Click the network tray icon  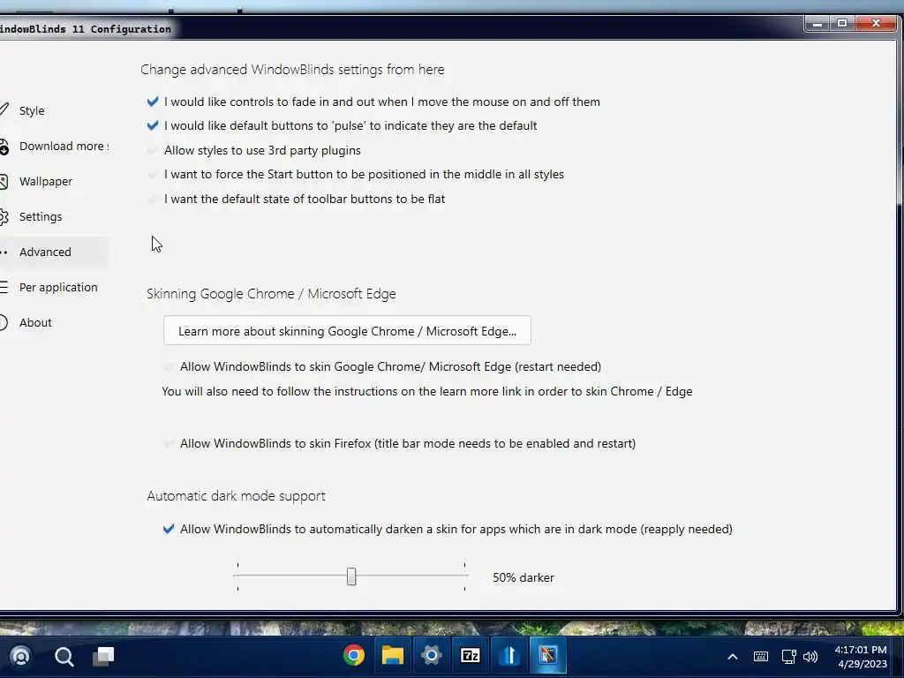788,657
